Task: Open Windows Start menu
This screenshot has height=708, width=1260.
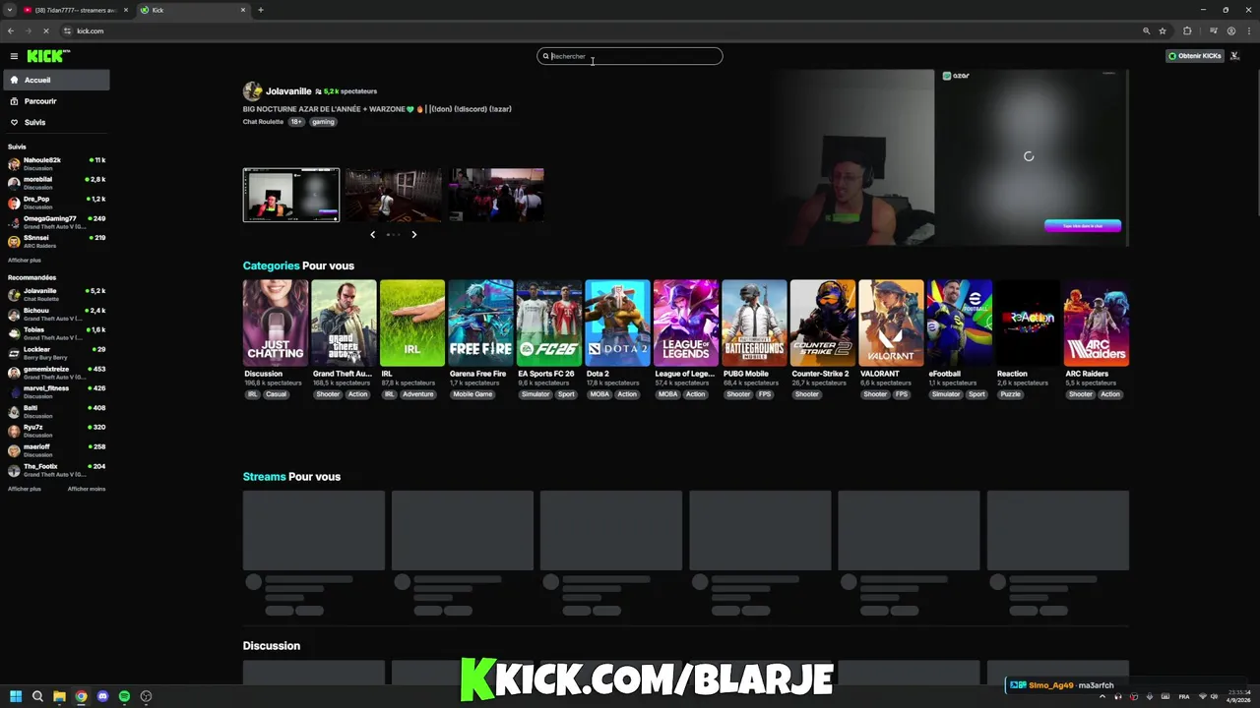Action: 16,696
